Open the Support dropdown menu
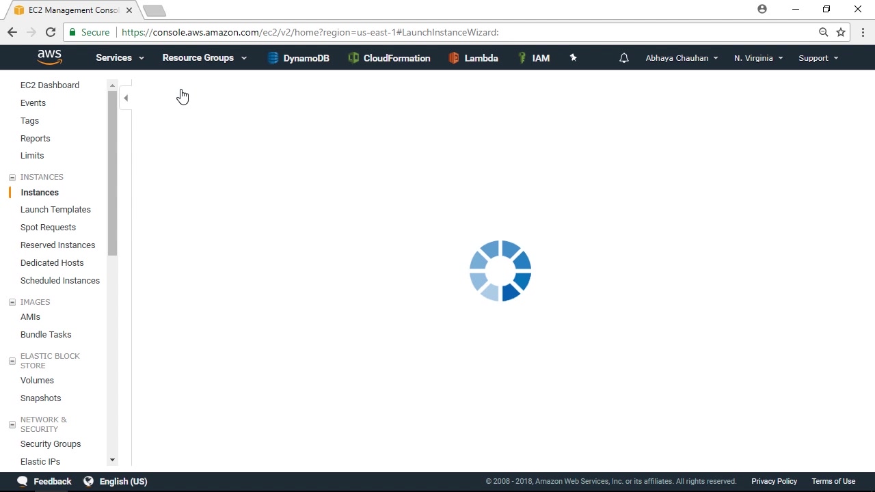 click(x=818, y=58)
